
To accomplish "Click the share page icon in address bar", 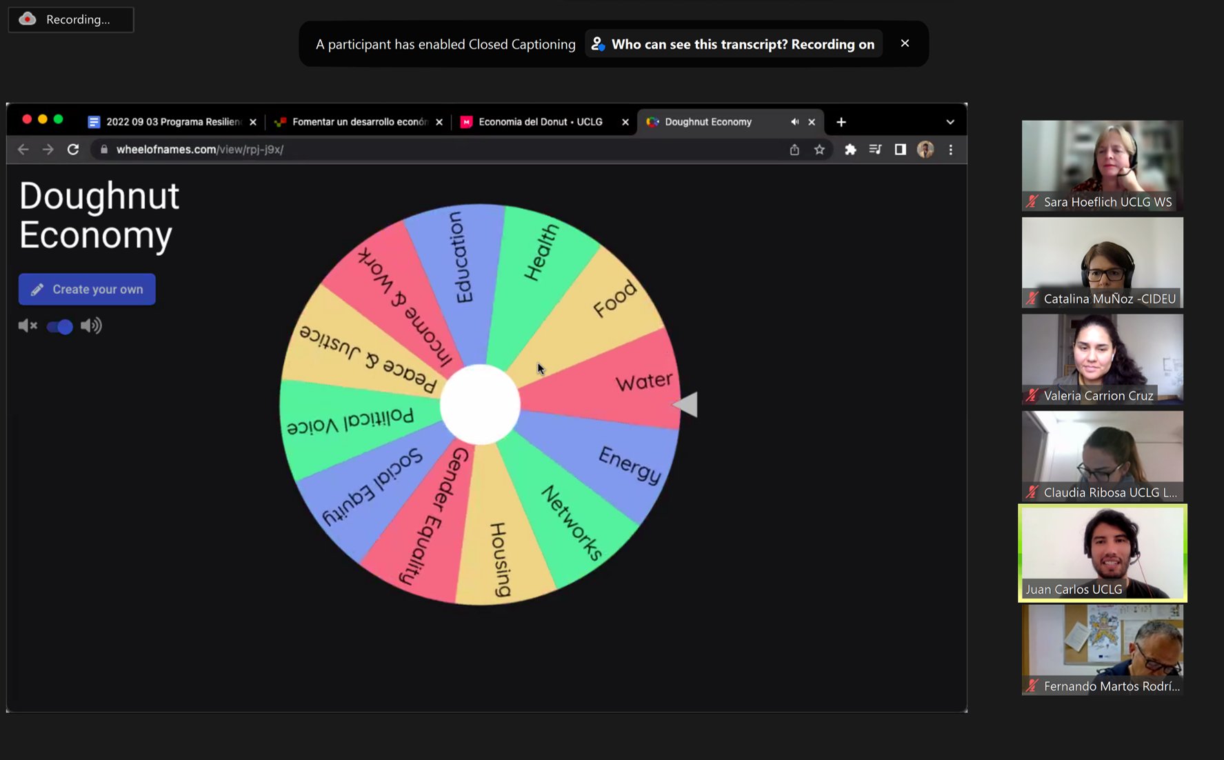I will point(794,150).
